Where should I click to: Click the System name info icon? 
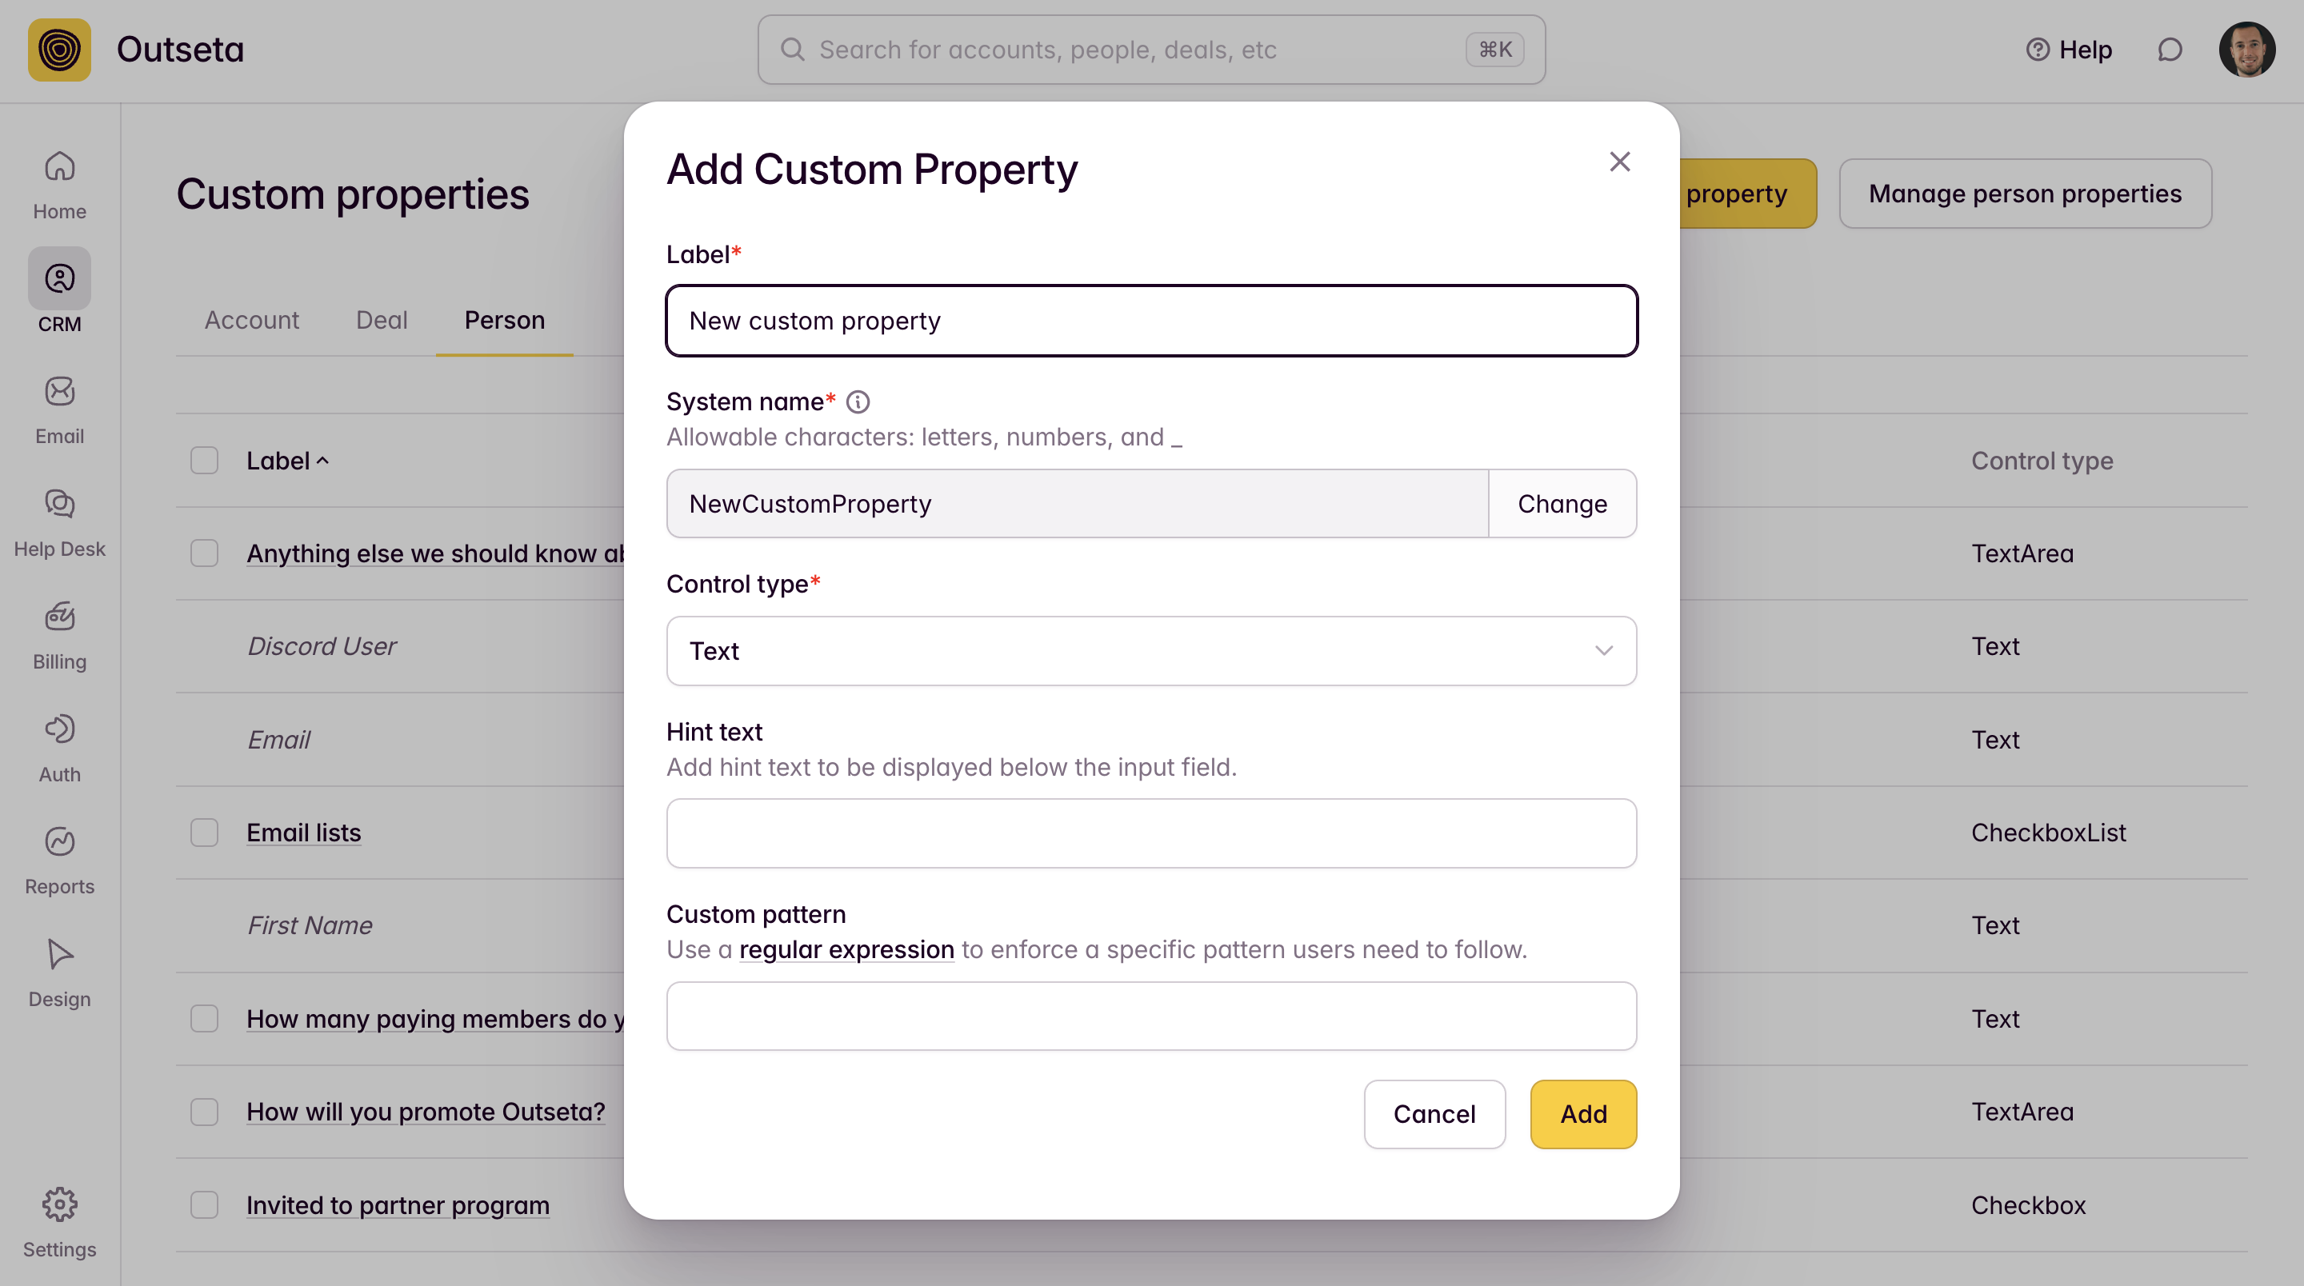857,402
